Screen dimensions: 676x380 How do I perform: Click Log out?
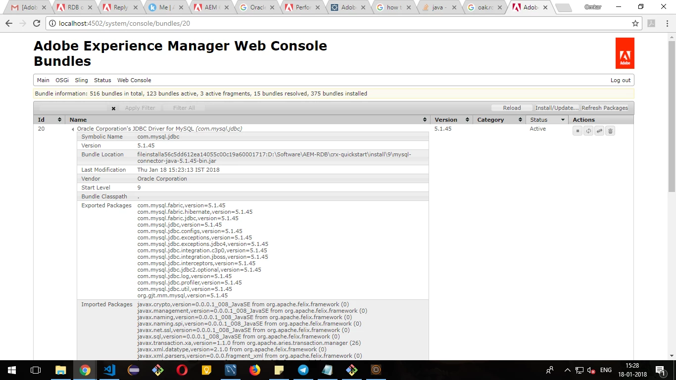click(621, 80)
